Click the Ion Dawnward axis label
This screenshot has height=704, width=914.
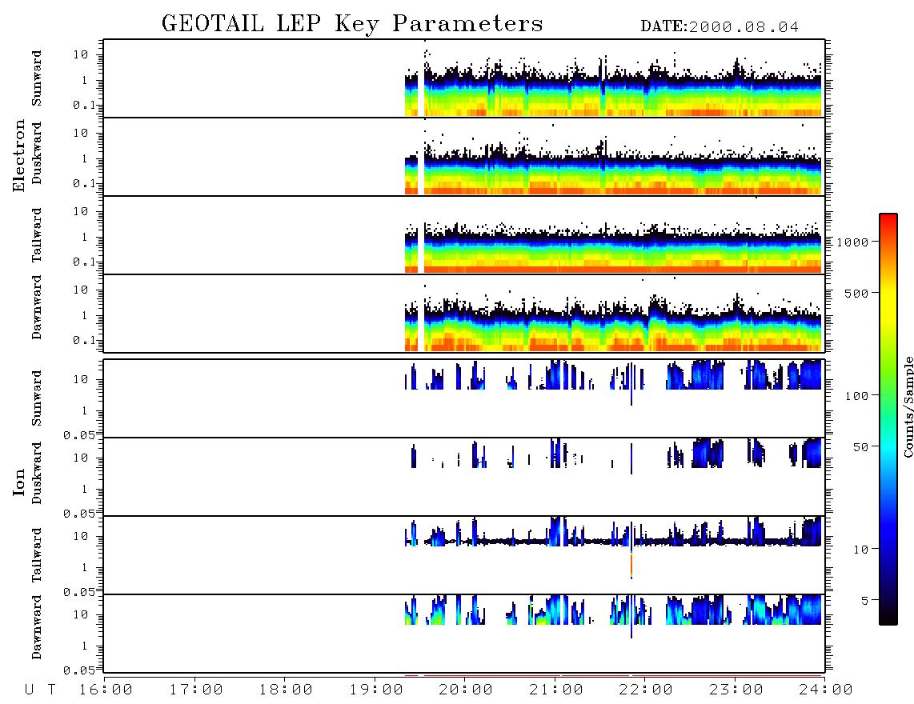click(37, 627)
